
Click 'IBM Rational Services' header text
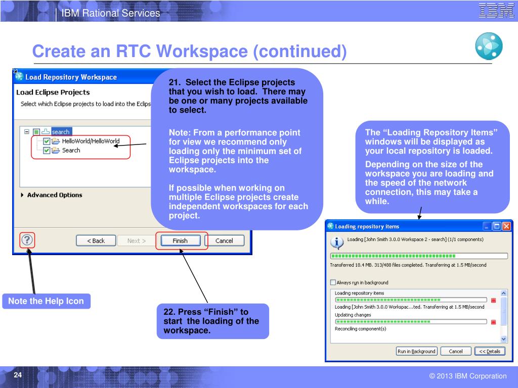[x=111, y=13]
